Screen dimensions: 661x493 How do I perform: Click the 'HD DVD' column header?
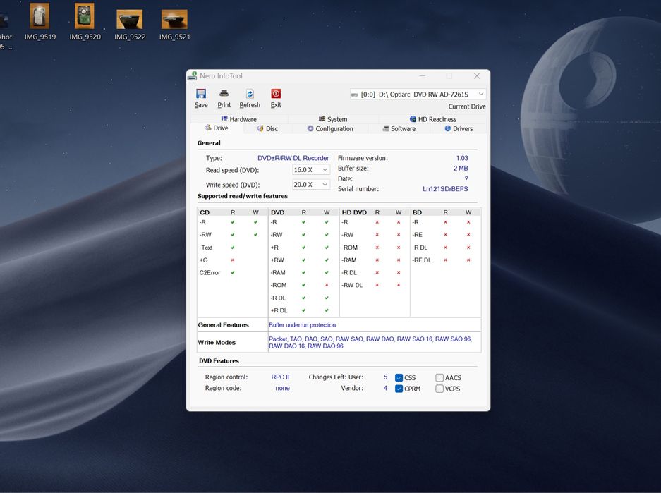pyautogui.click(x=354, y=212)
